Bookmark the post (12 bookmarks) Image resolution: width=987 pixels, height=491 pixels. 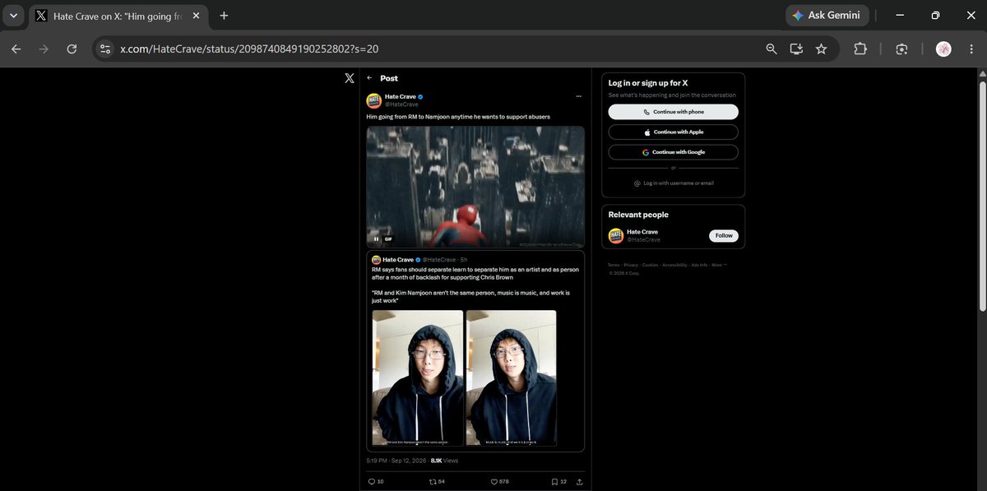pos(558,481)
